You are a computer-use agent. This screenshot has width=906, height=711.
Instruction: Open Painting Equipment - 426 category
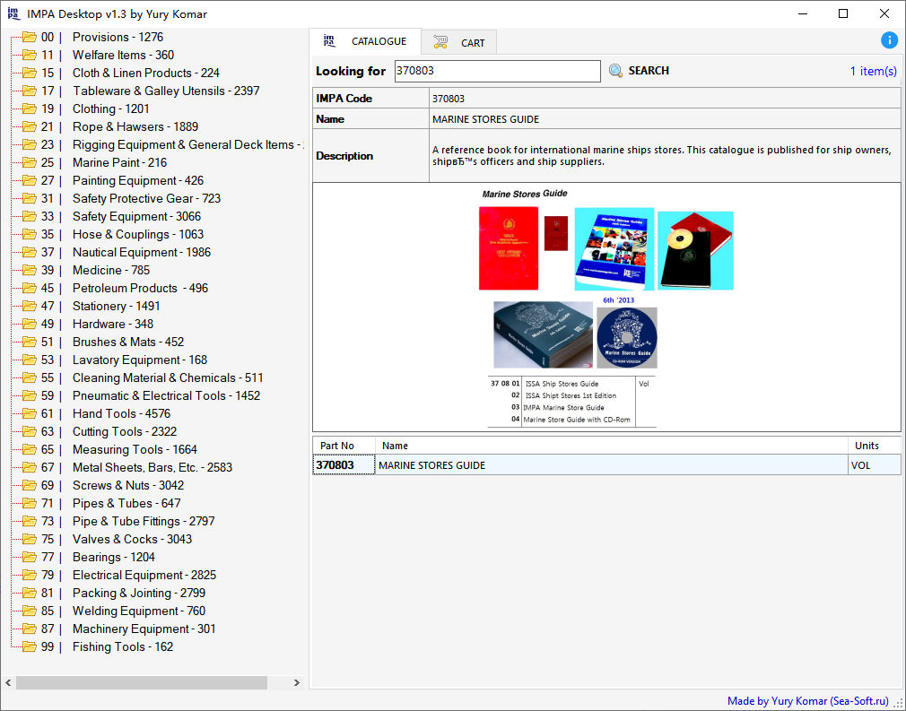pyautogui.click(x=138, y=180)
